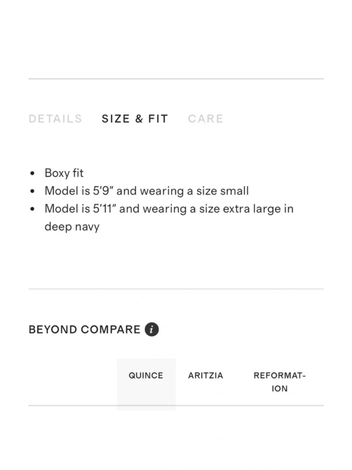Click the Beyond Compare heading
Image resolution: width=352 pixels, height=470 pixels.
[x=84, y=330]
